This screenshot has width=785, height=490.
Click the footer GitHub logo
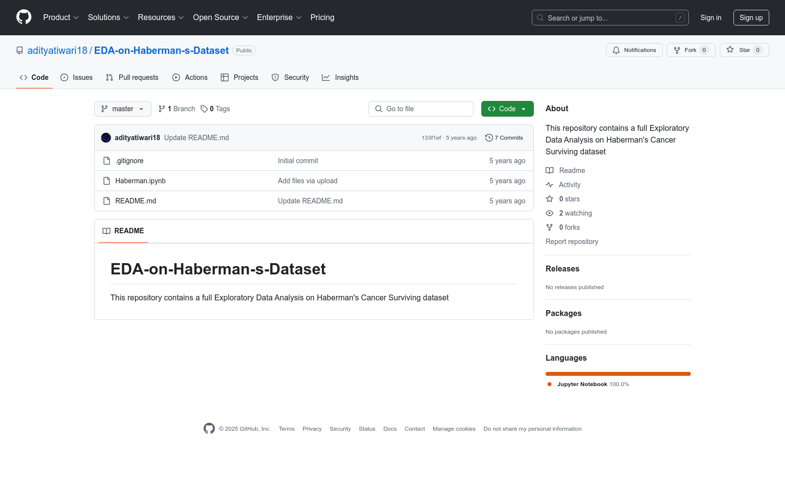[209, 429]
